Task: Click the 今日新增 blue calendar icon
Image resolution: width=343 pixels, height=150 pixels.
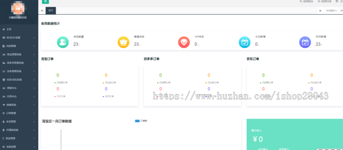Action: (x=245, y=42)
